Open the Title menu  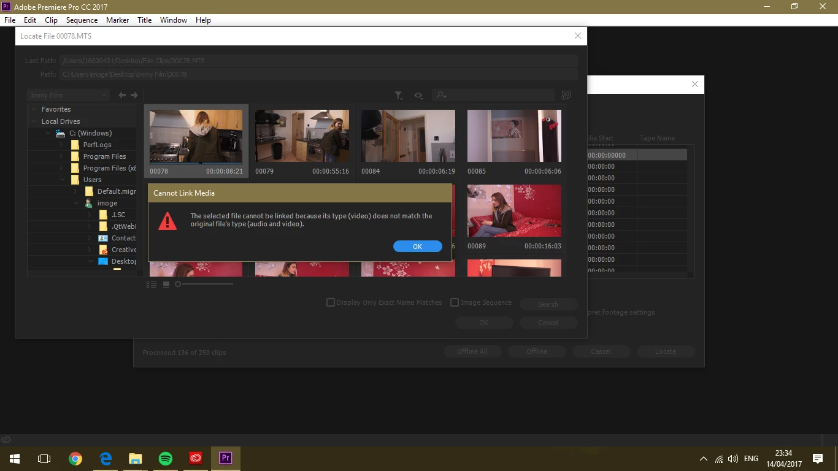pyautogui.click(x=144, y=20)
